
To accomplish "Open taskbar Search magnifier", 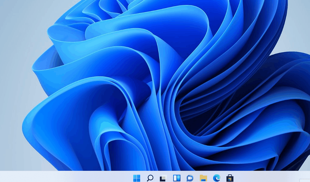I will point(150,178).
